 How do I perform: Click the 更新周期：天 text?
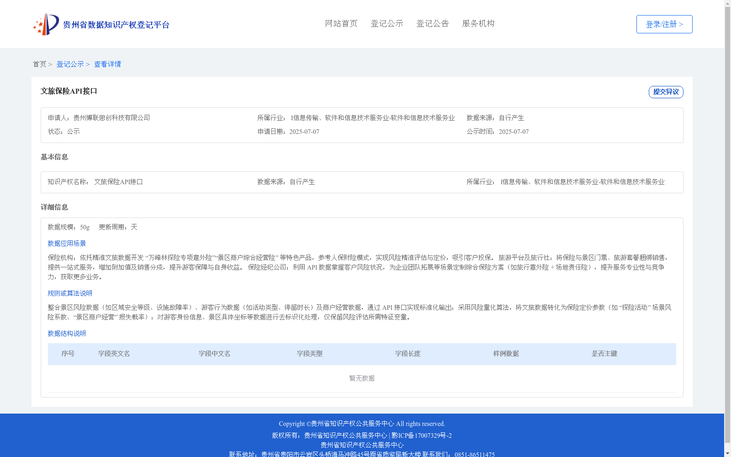(118, 227)
